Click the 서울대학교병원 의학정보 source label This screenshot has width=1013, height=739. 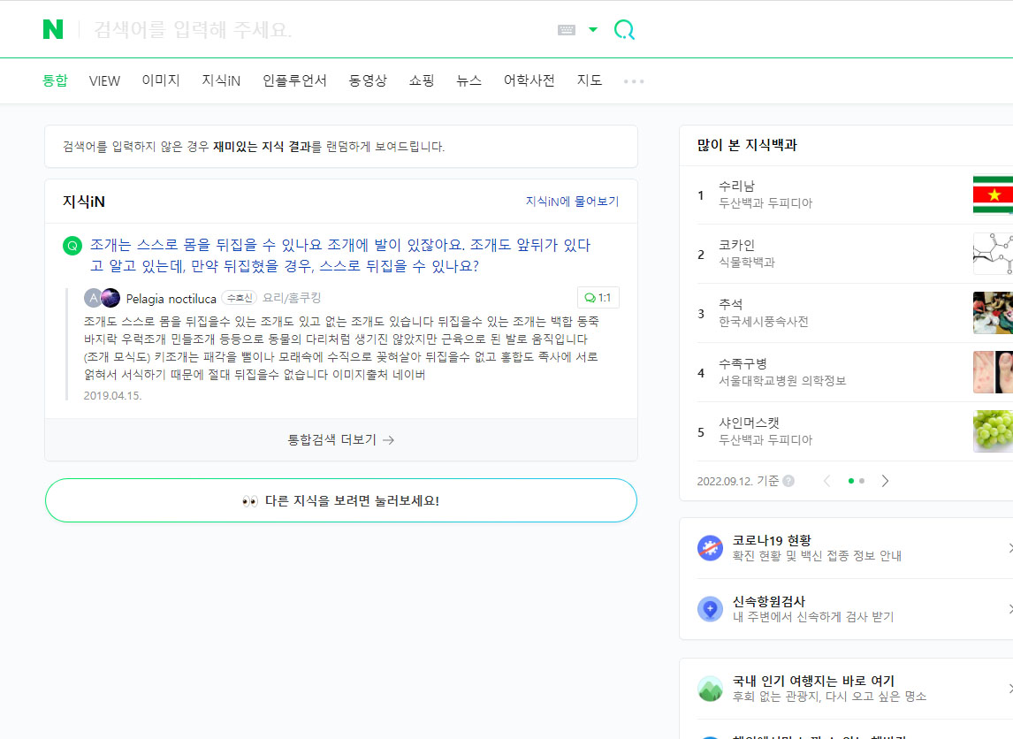click(x=782, y=381)
